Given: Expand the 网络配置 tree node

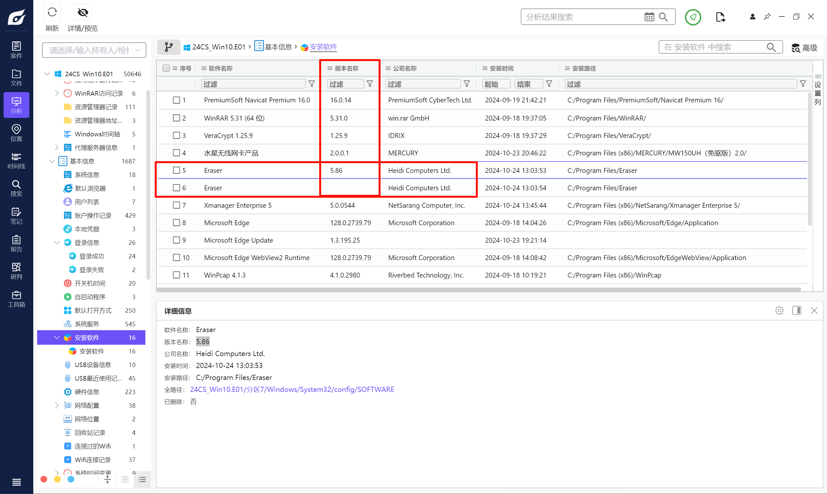Looking at the screenshot, I should point(57,405).
